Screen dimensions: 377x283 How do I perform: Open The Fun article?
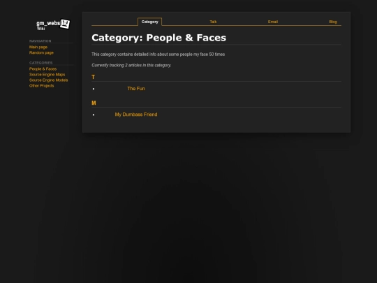[x=136, y=89]
